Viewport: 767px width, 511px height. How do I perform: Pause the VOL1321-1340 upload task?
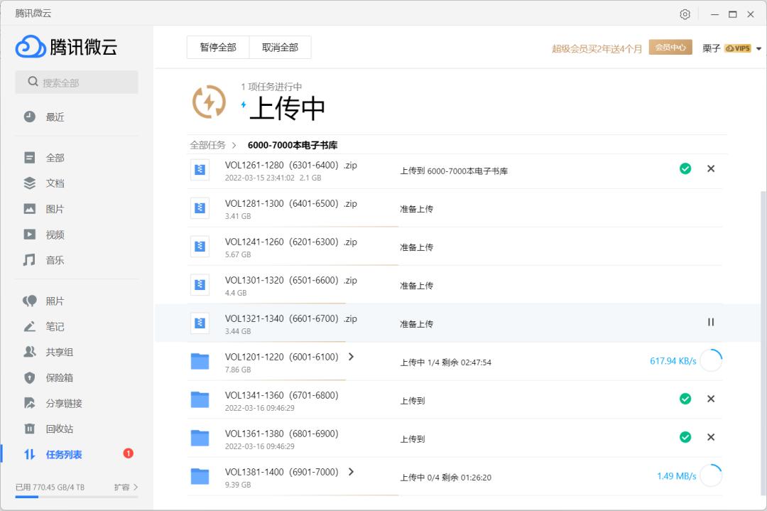[710, 322]
